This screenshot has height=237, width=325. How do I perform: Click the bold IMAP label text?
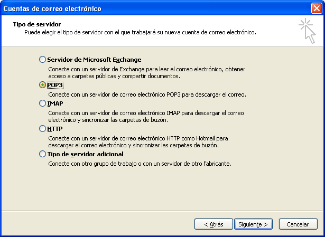[x=55, y=104]
